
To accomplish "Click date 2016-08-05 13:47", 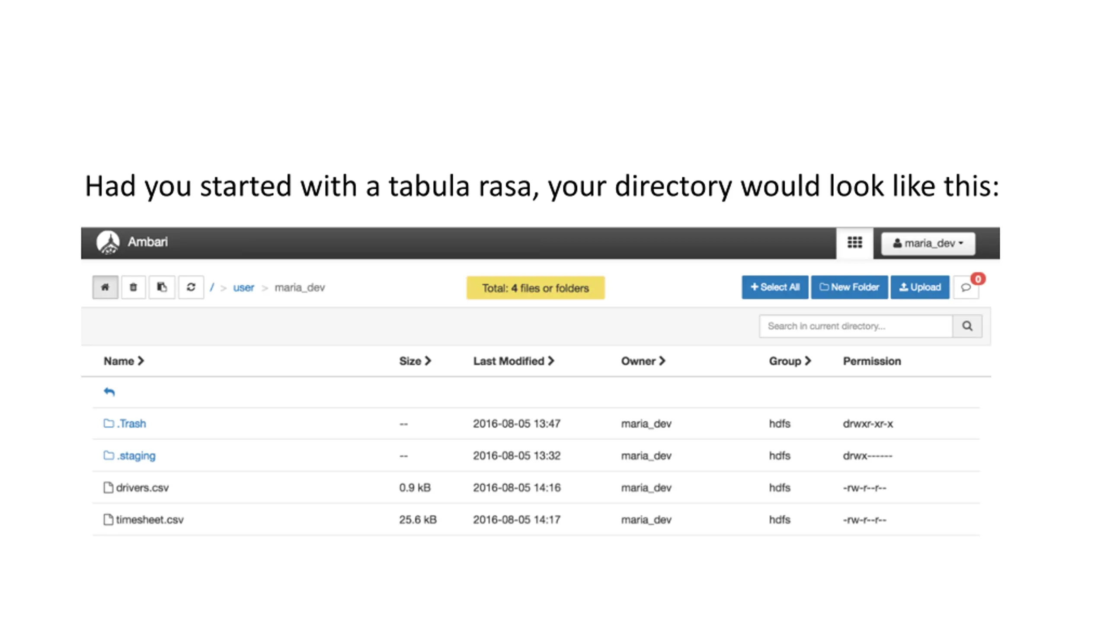I will tap(517, 423).
